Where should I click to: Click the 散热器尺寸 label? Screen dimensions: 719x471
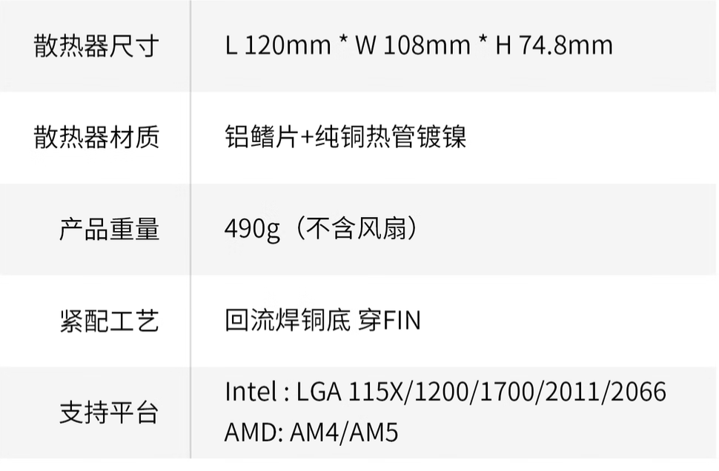(x=96, y=46)
